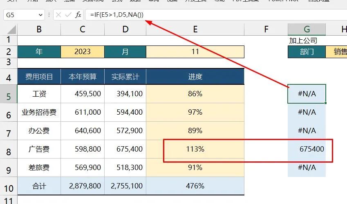Click the 进度 table header
This screenshot has width=347, height=204.
point(195,77)
